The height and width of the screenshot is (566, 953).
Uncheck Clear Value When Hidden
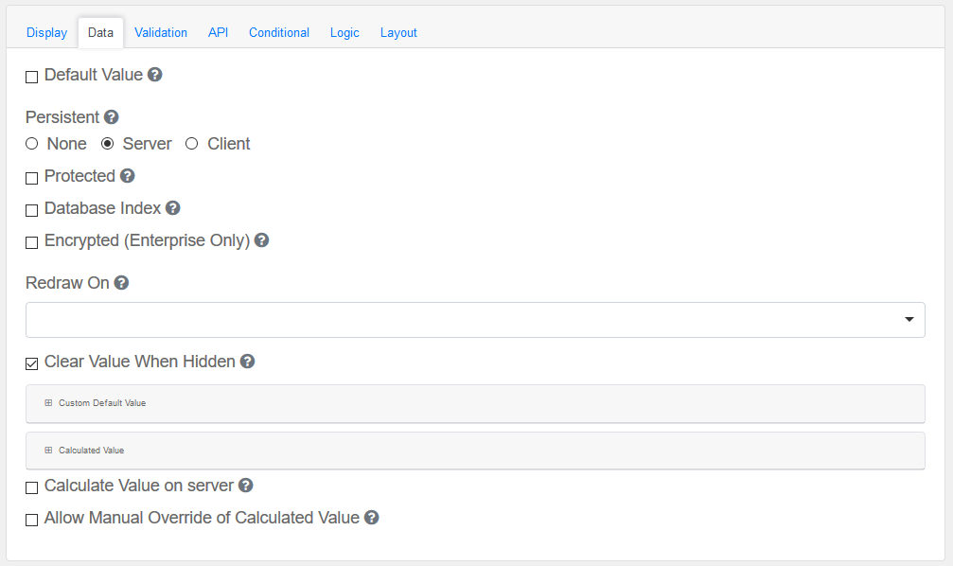[x=32, y=363]
